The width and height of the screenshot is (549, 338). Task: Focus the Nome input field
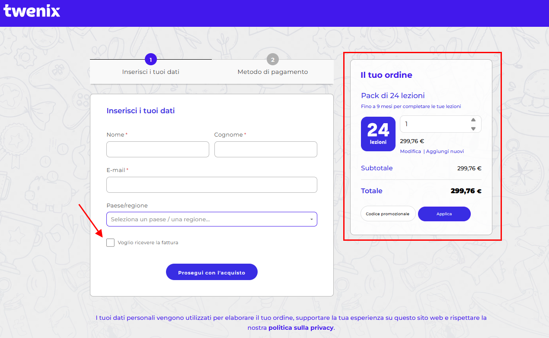coord(158,150)
